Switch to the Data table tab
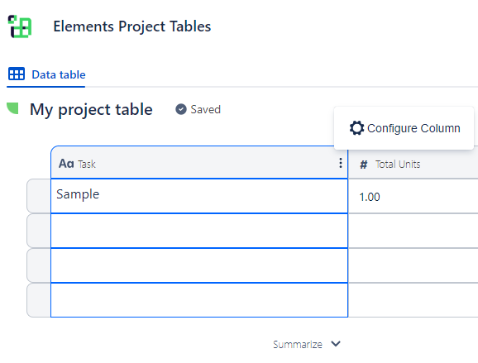The image size is (478, 363). click(x=46, y=74)
